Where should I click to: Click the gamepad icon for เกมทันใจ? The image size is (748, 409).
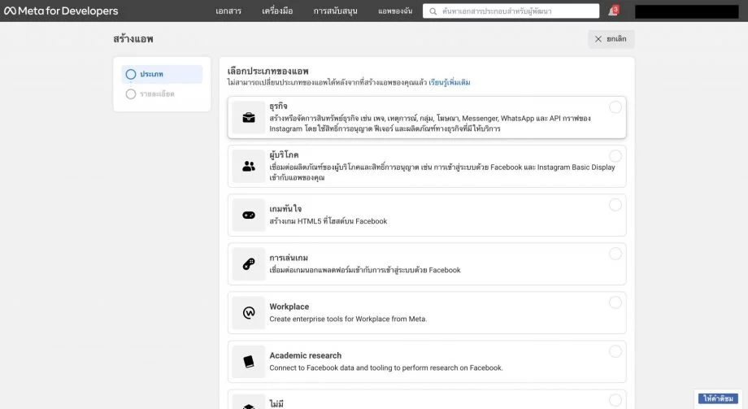[249, 215]
